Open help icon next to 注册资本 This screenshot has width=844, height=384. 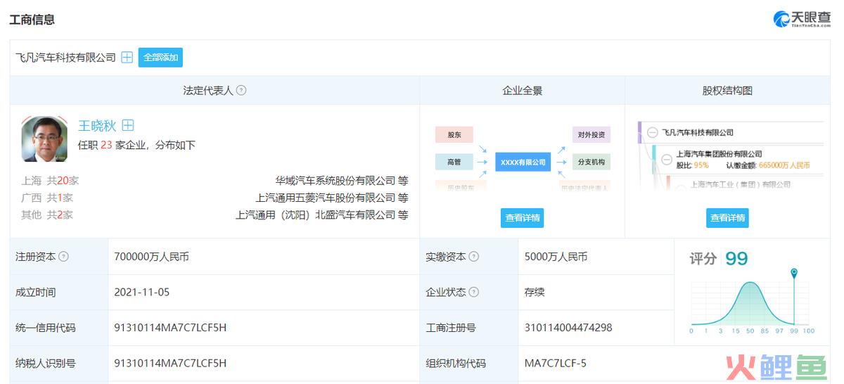[63, 257]
